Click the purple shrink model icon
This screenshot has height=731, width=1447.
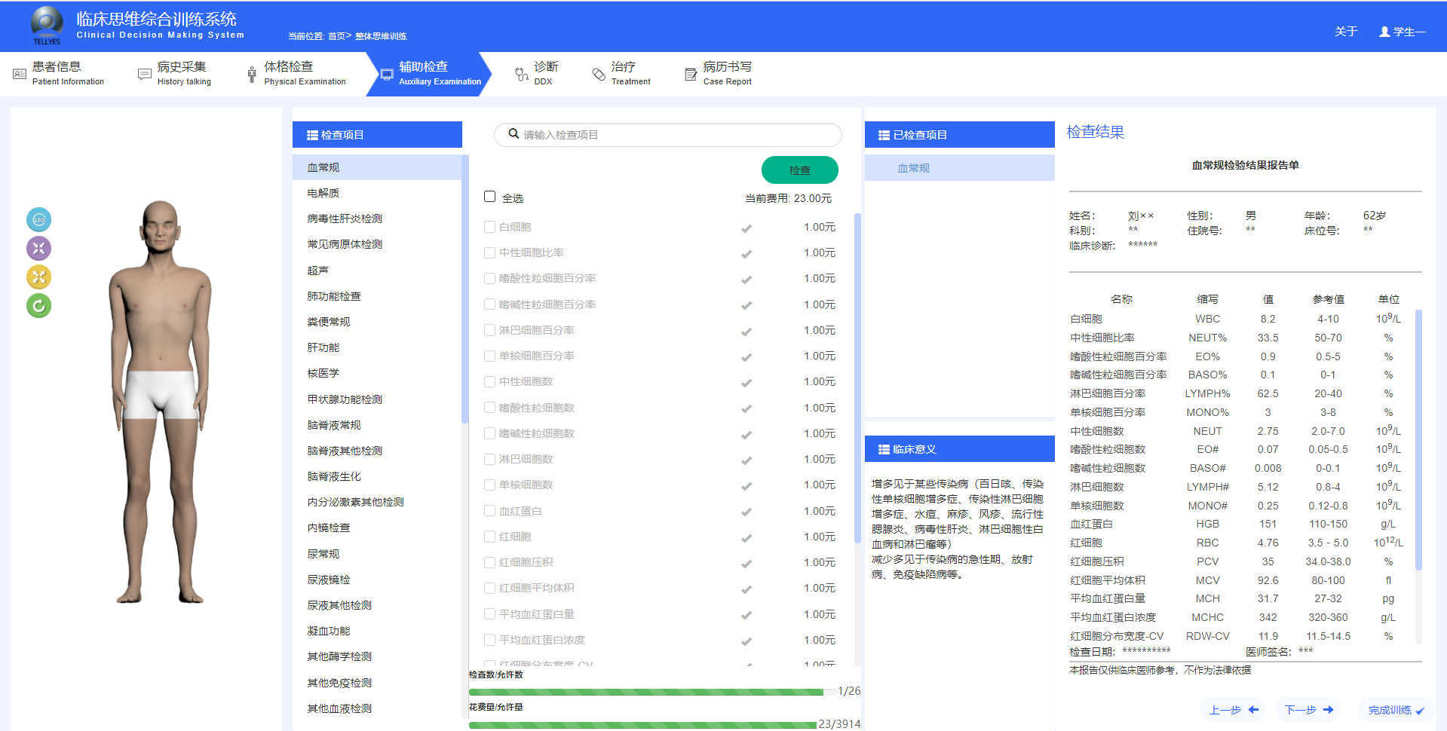(39, 249)
